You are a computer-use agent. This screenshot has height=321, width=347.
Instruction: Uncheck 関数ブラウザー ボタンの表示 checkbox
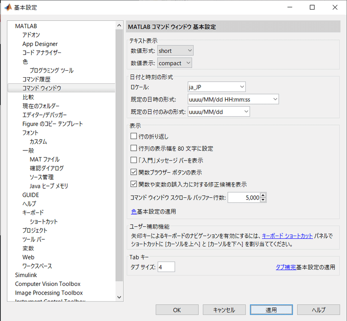pyautogui.click(x=134, y=172)
